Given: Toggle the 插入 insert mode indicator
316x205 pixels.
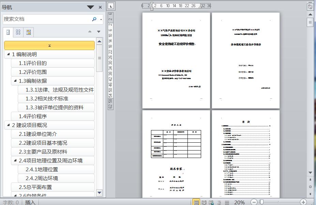Looking at the screenshot, I should point(30,202).
